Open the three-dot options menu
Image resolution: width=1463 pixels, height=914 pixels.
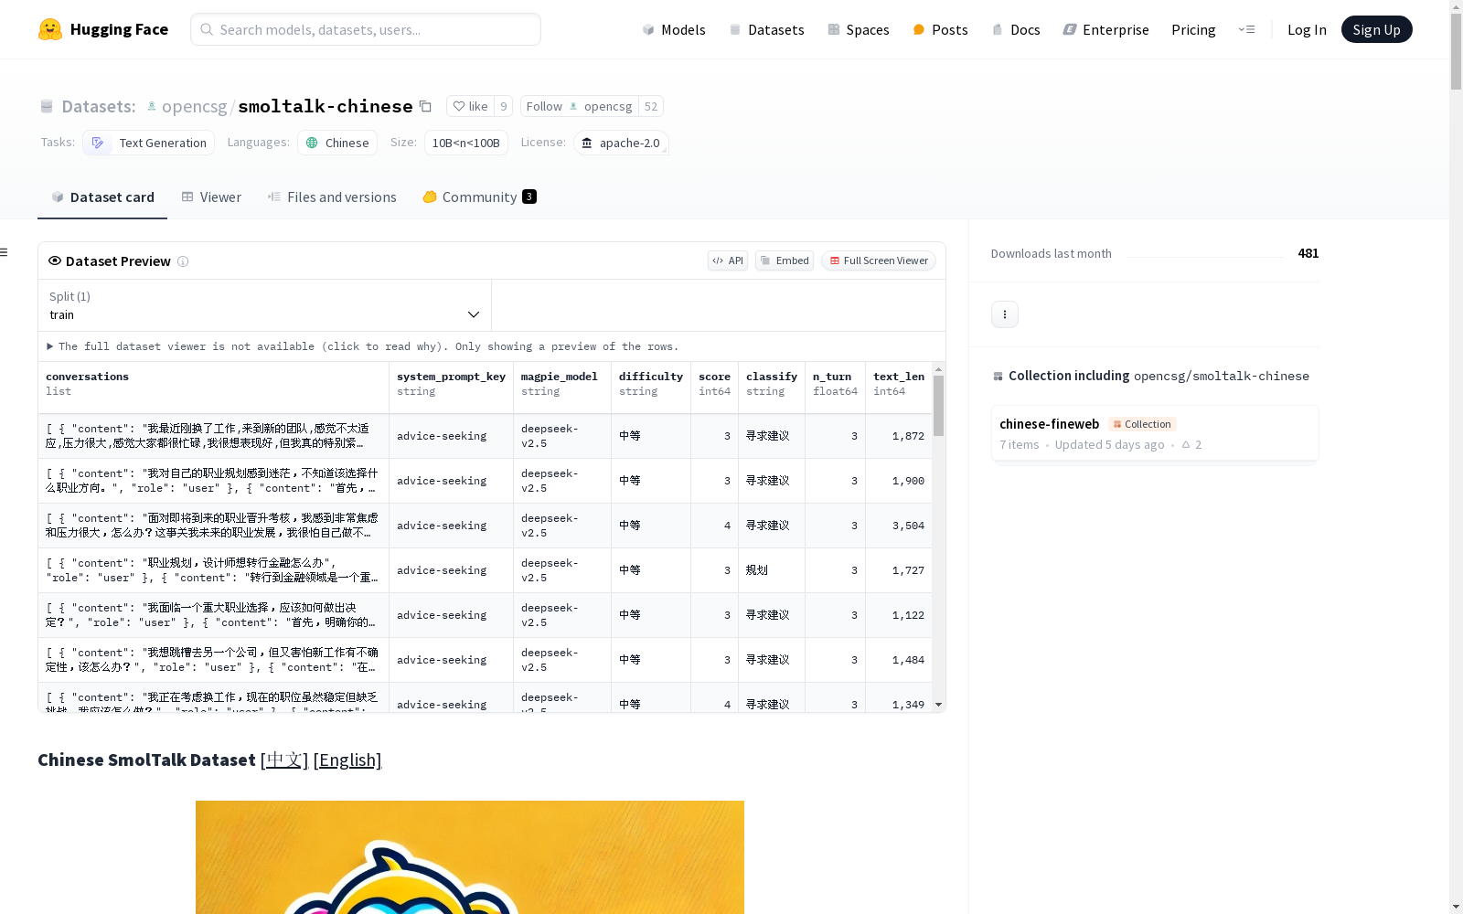pyautogui.click(x=1005, y=314)
